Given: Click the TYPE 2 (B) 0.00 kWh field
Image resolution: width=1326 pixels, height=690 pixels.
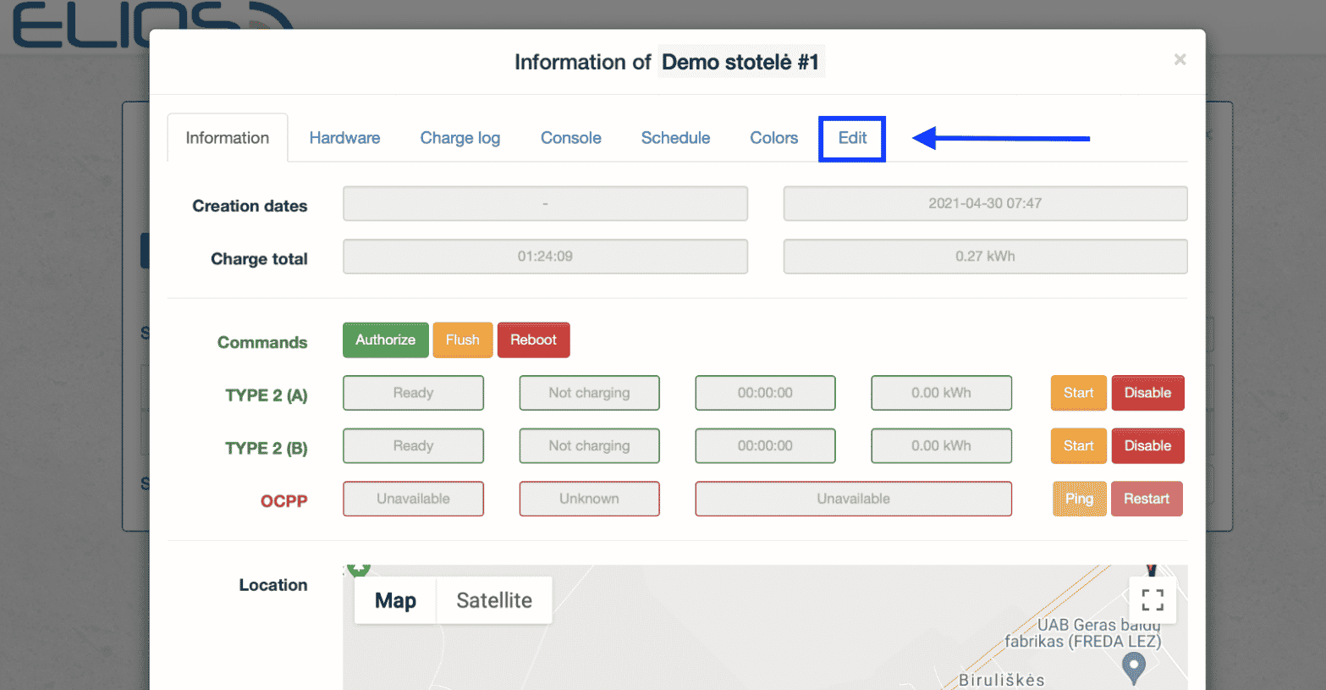Looking at the screenshot, I should [x=941, y=446].
